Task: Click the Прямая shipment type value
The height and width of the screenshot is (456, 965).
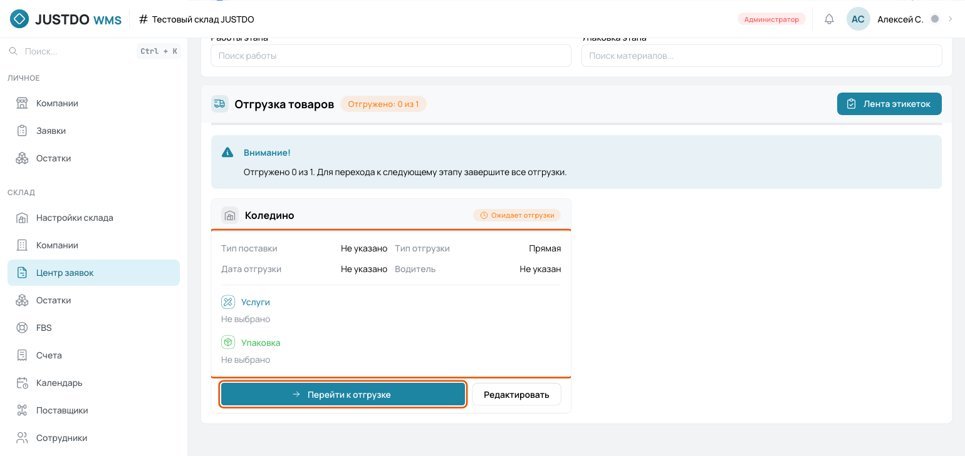Action: [545, 248]
